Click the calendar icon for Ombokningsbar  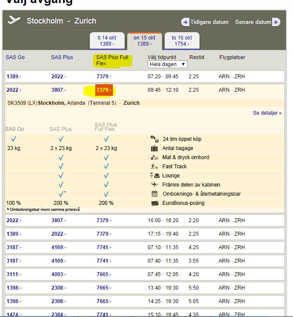154,194
